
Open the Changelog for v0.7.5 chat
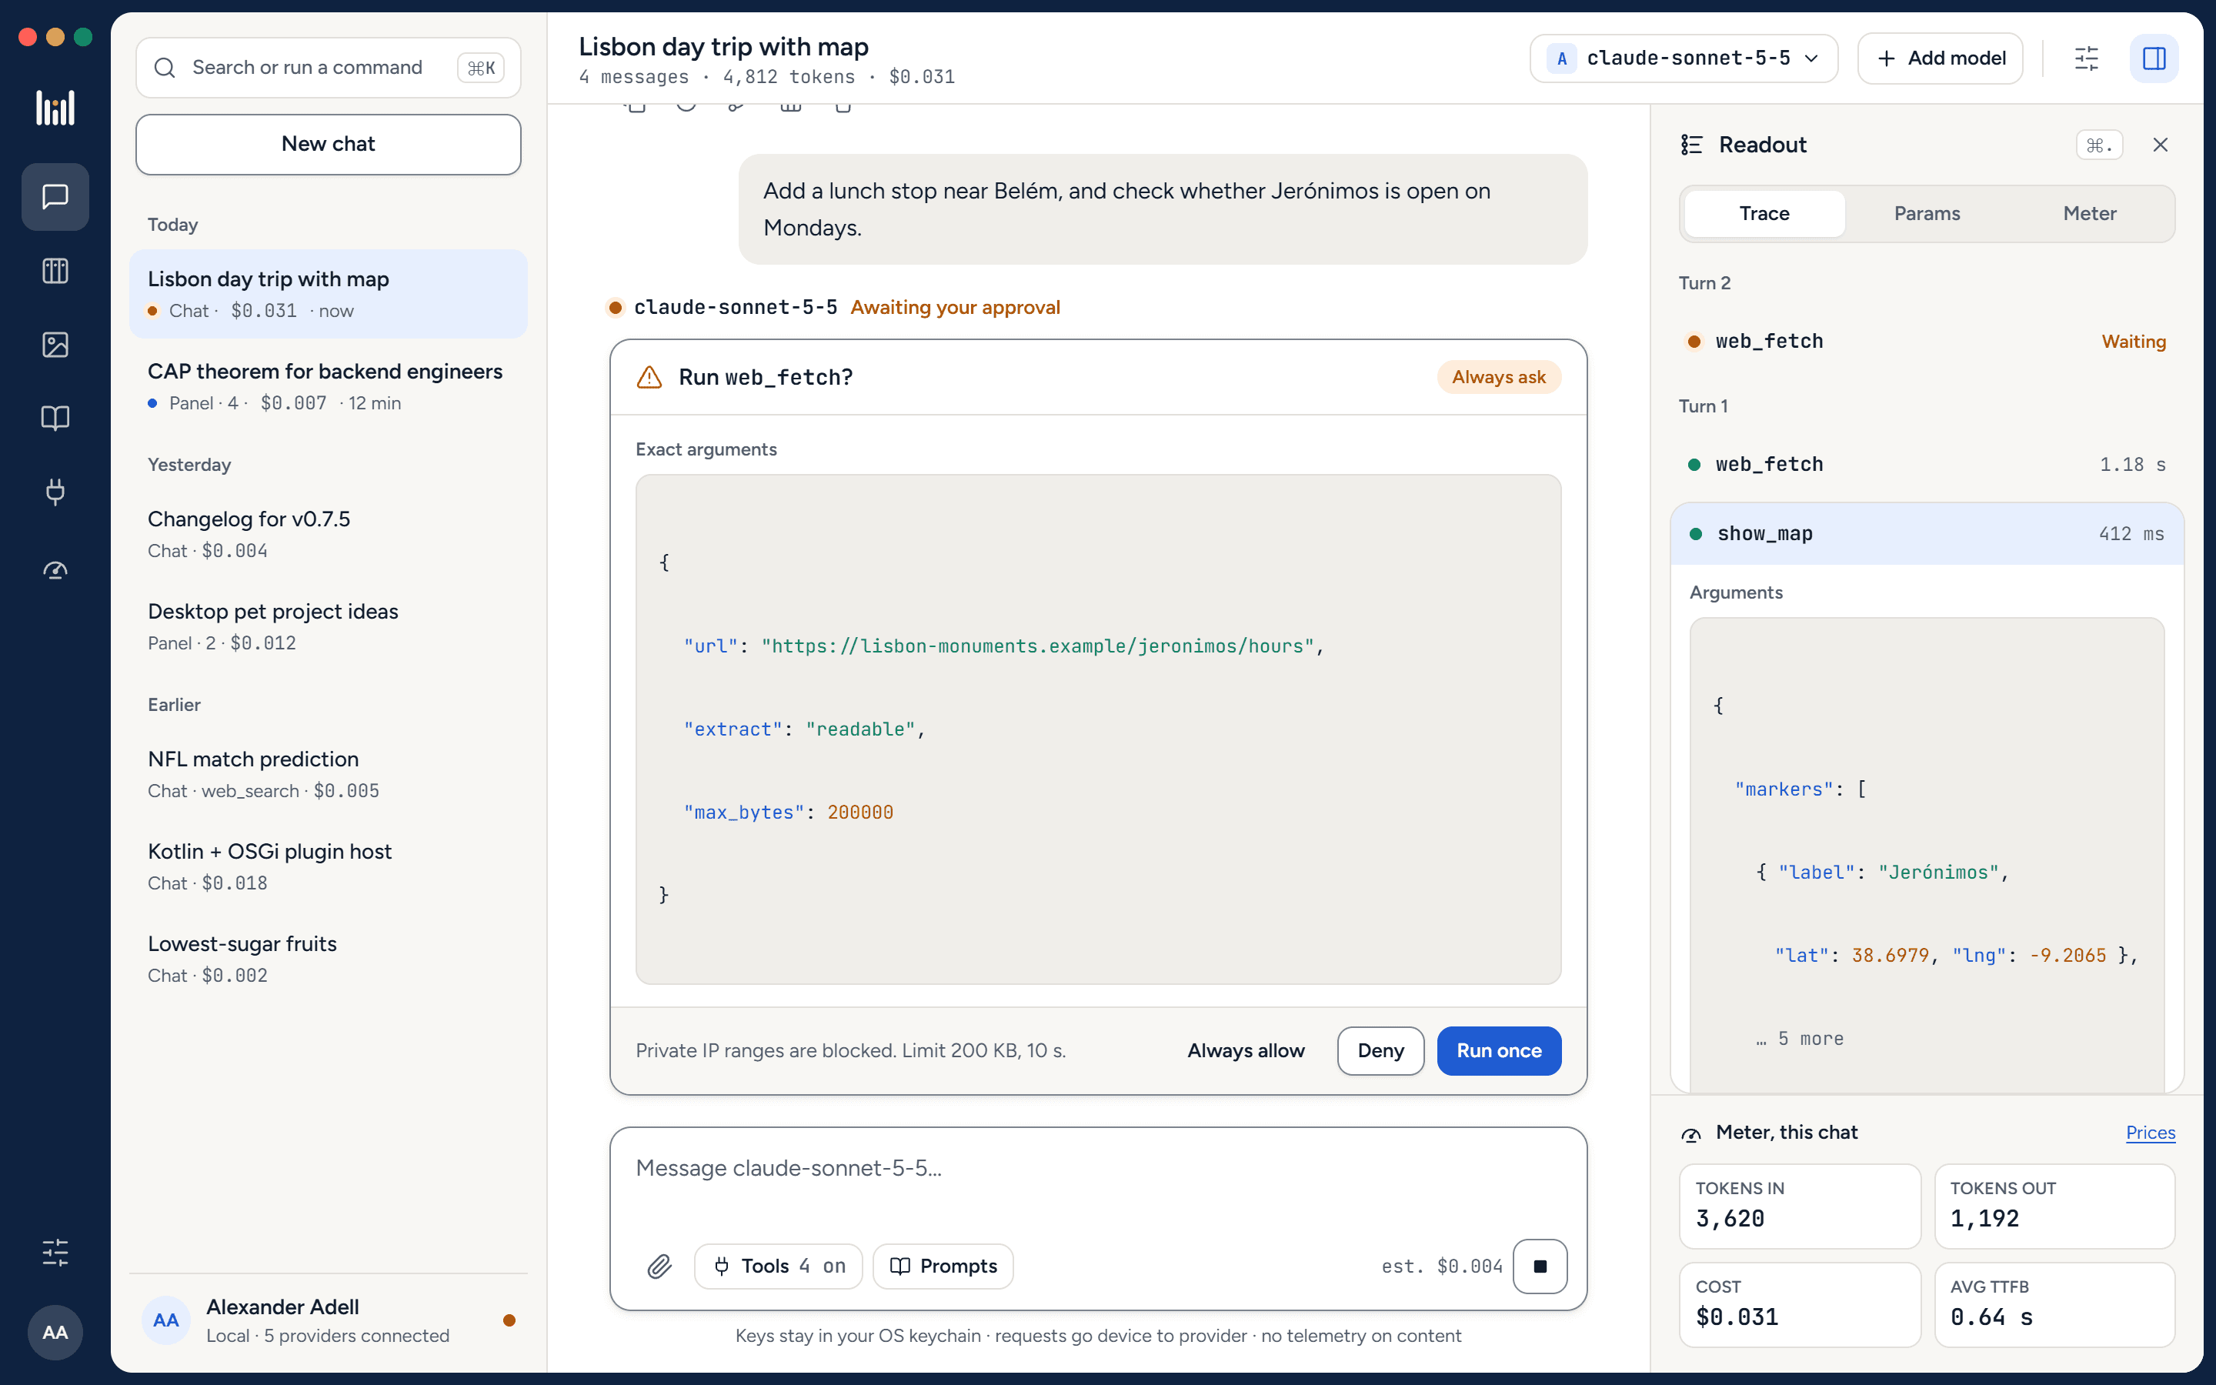click(x=328, y=534)
